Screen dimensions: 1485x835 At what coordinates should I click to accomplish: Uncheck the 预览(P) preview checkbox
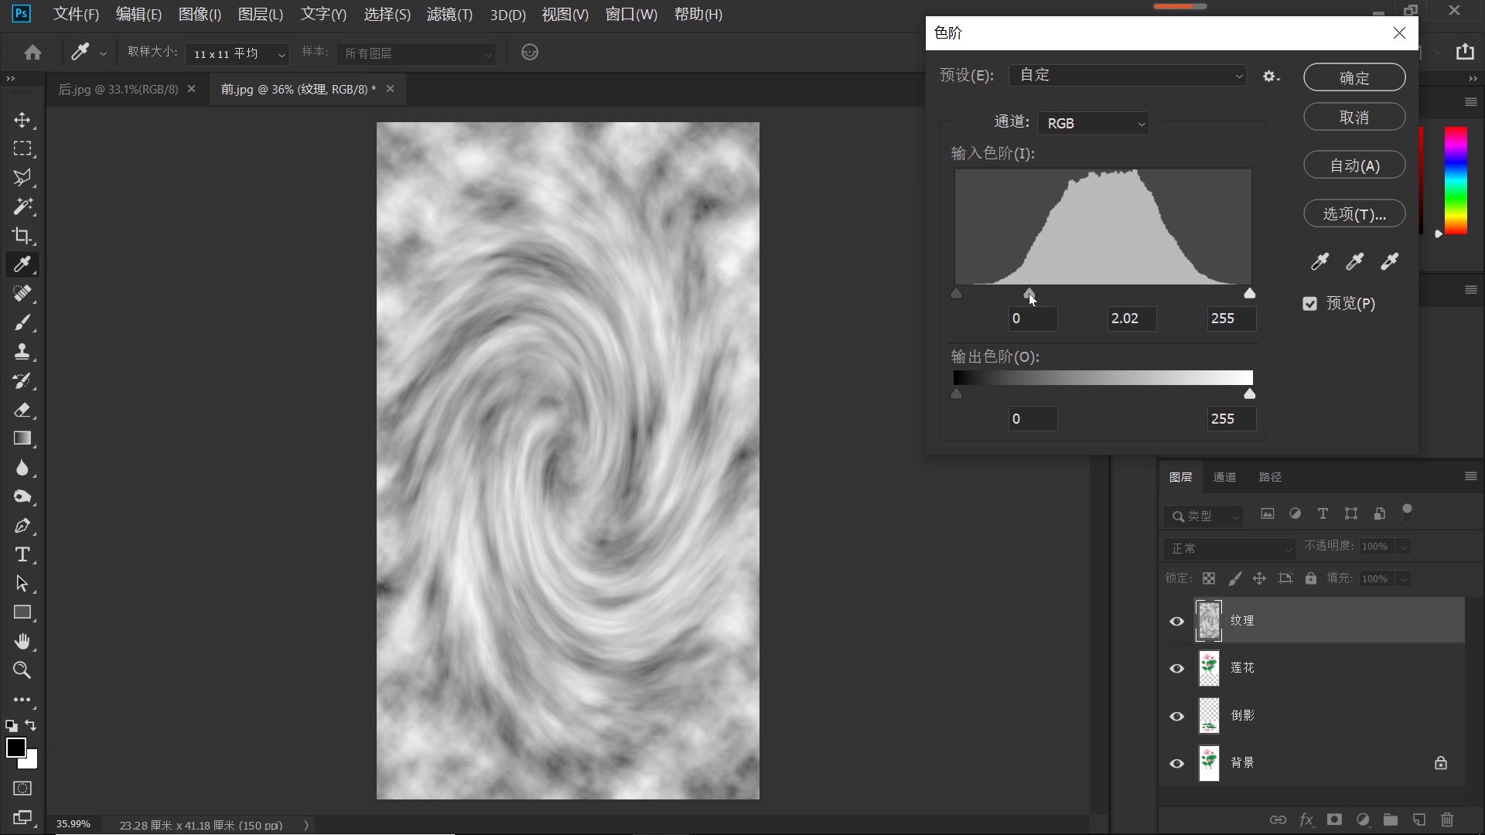pyautogui.click(x=1309, y=304)
